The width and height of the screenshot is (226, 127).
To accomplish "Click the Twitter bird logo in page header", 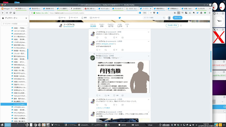I will click(x=119, y=18).
